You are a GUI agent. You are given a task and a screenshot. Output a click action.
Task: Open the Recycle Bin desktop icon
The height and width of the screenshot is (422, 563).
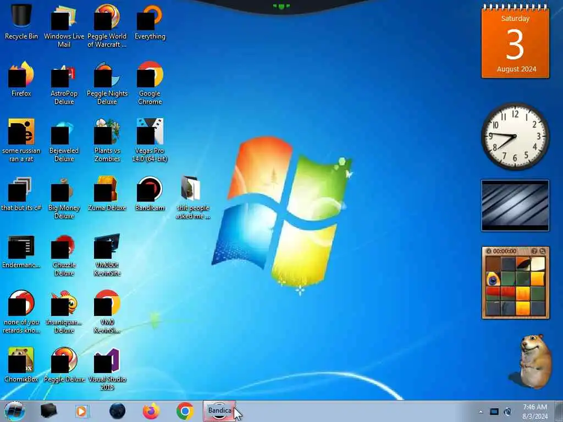(x=21, y=22)
